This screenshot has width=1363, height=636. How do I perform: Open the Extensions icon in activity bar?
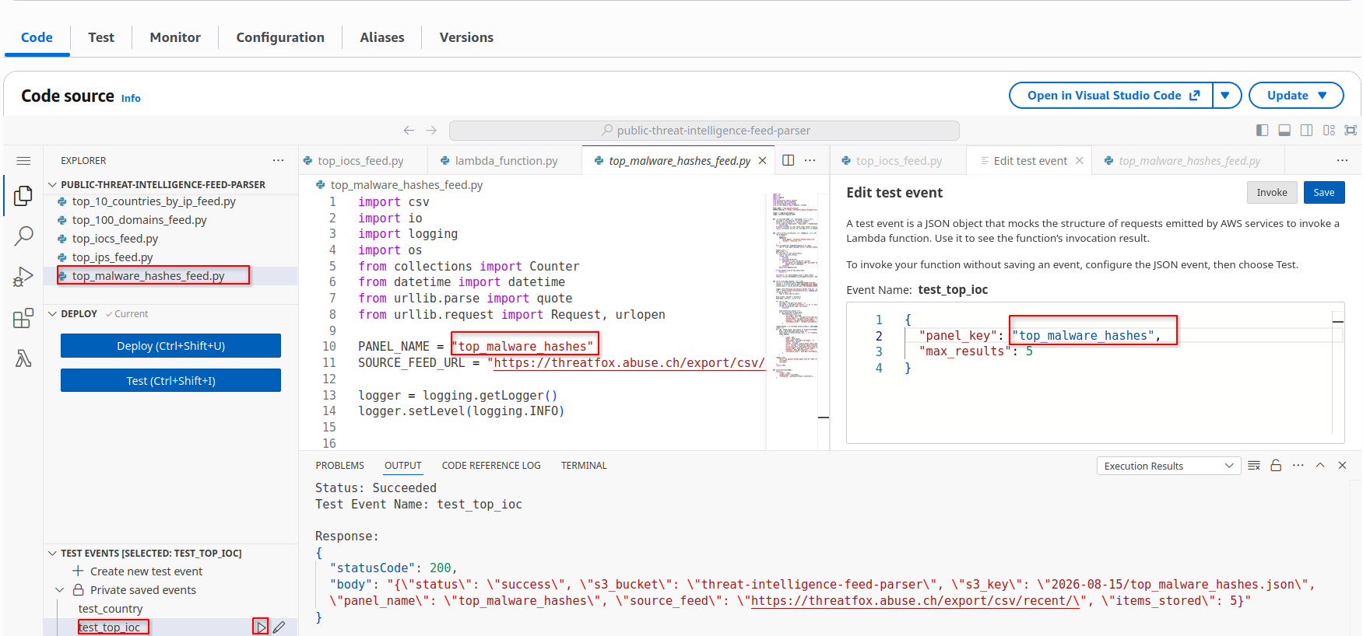coord(23,318)
